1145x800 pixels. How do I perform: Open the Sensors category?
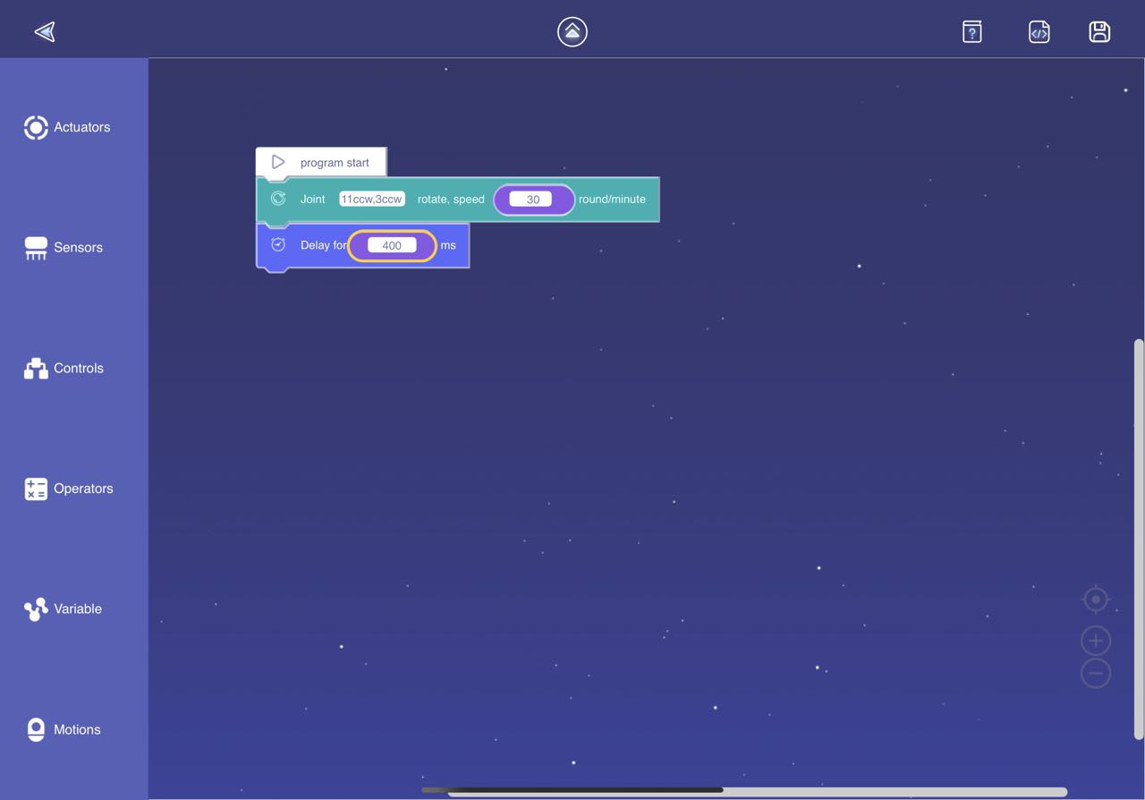coord(64,248)
